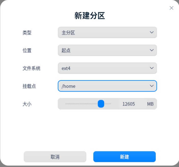Click the chevron arrow on the 位置 dropdown
The image size is (179, 167).
(152, 50)
